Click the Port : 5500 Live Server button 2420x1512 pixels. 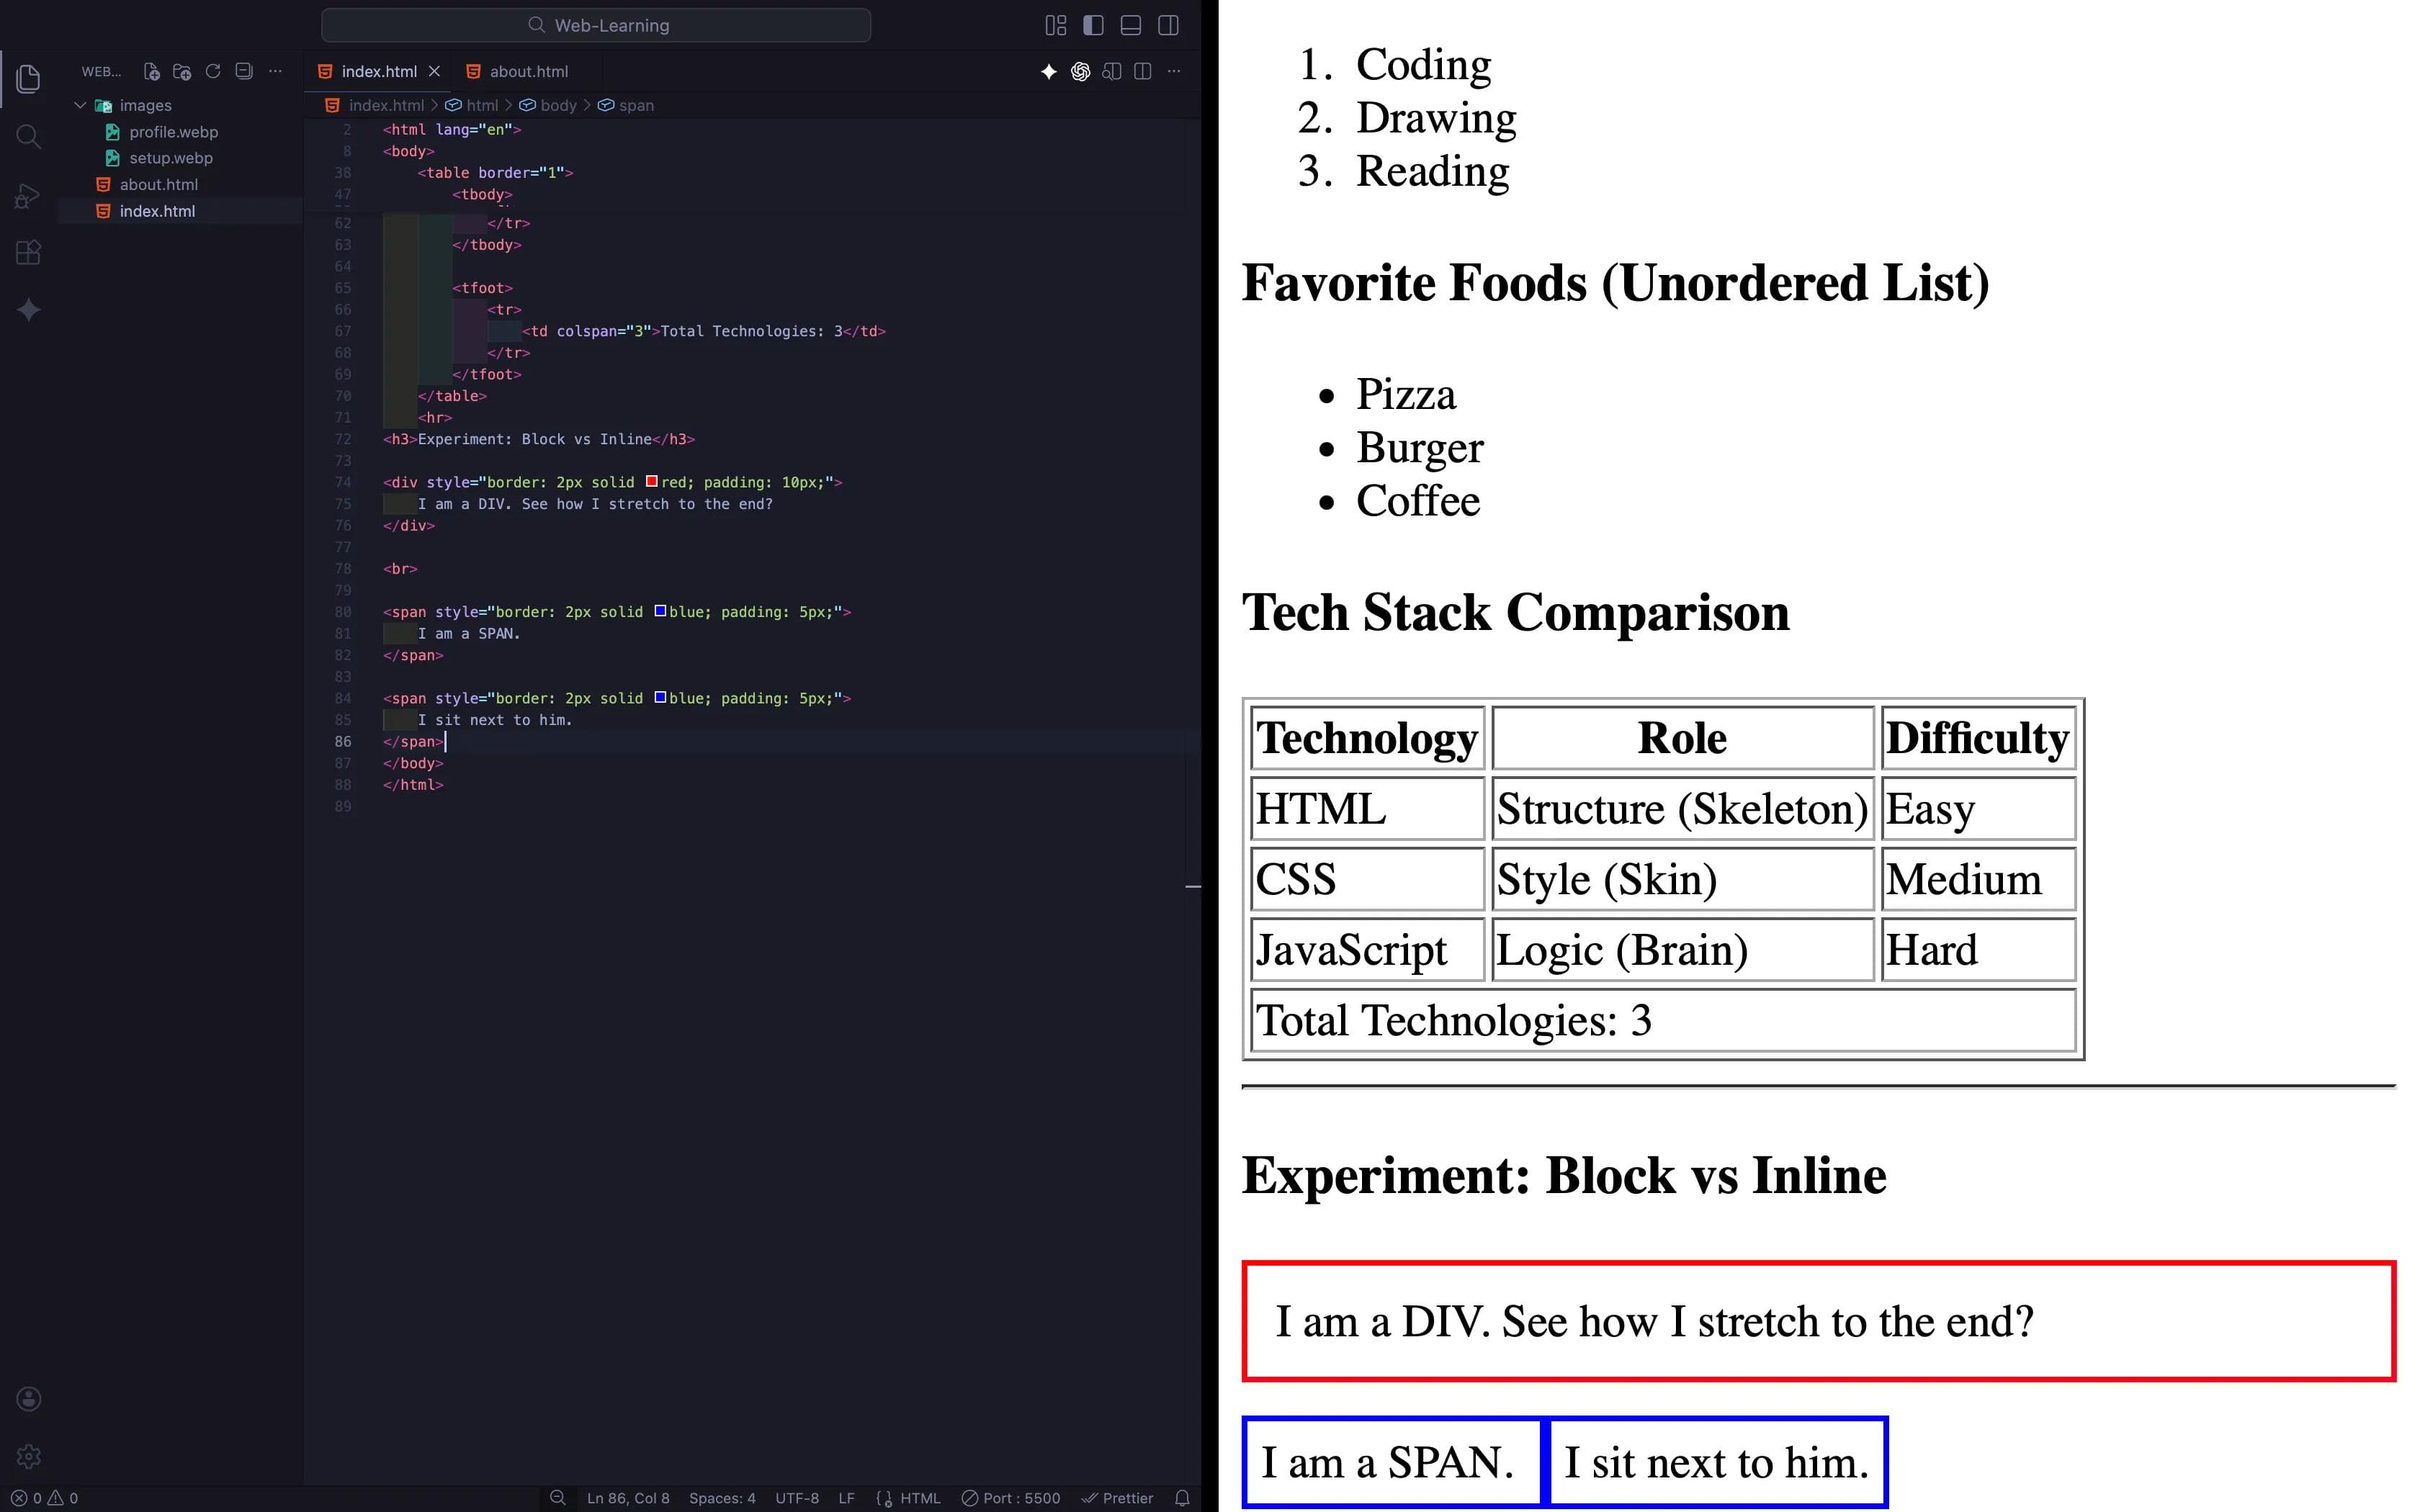click(1011, 1498)
